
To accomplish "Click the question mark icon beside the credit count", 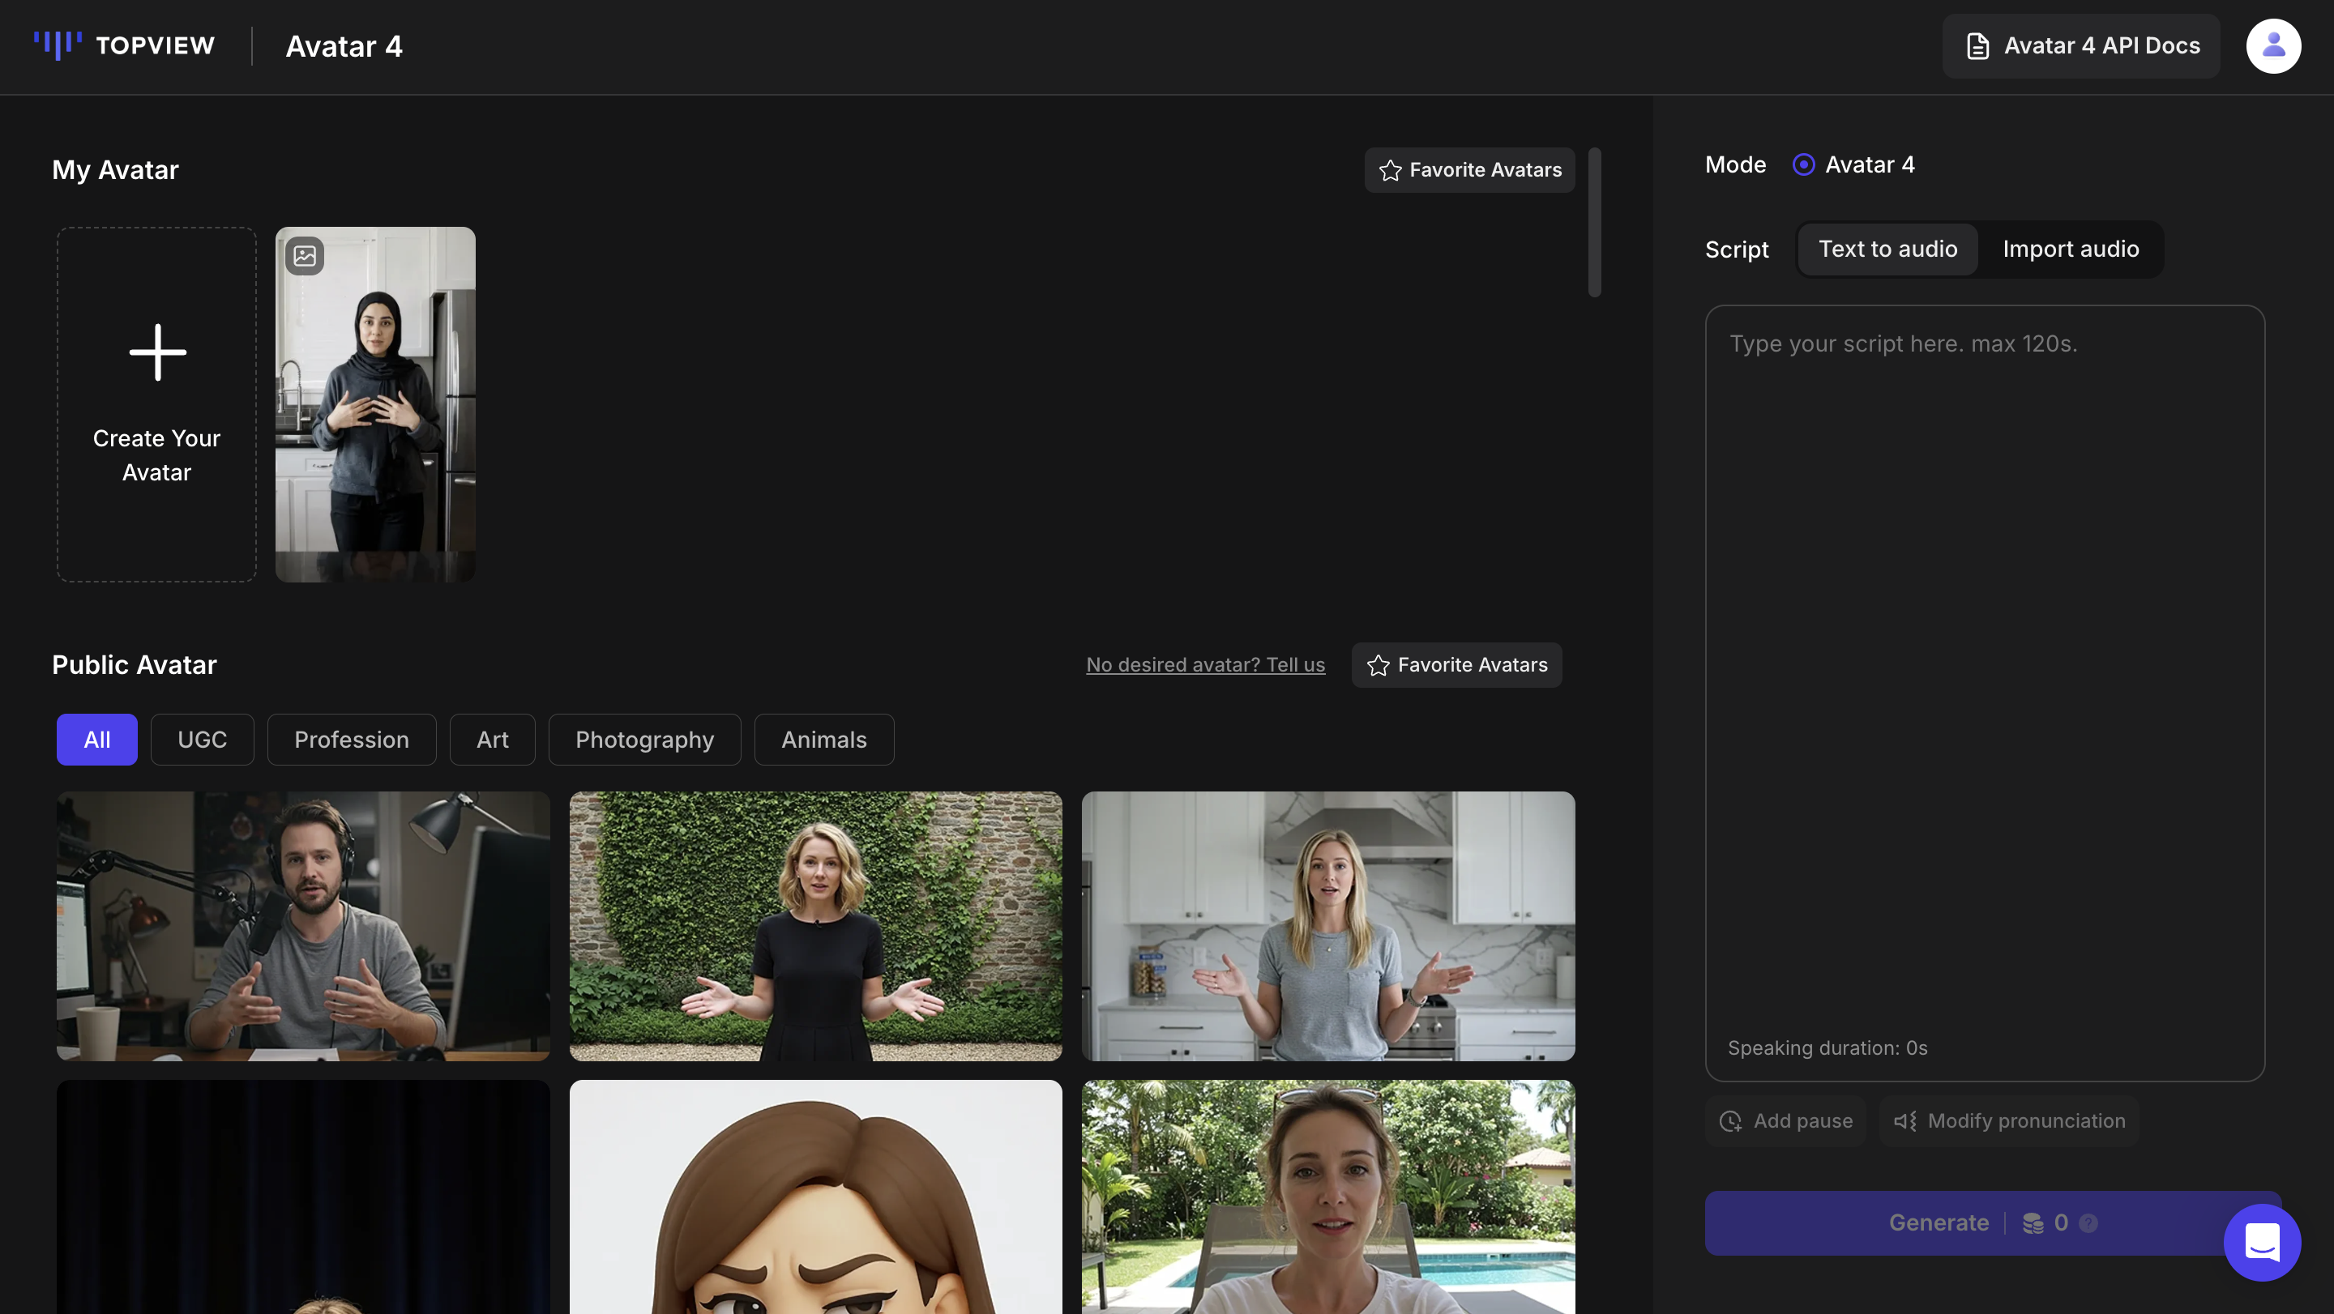I will pyautogui.click(x=2089, y=1222).
